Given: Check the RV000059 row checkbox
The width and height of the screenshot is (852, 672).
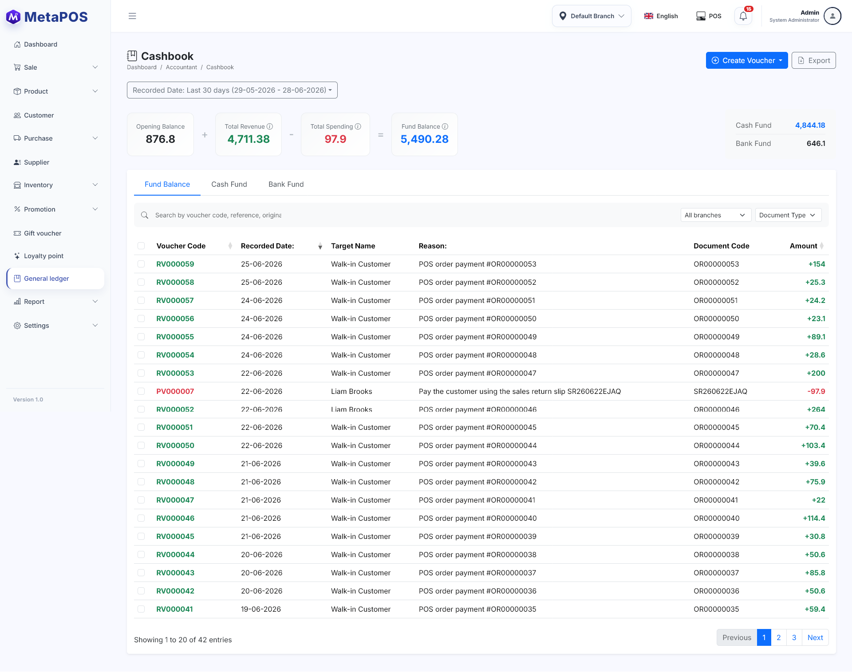Looking at the screenshot, I should pyautogui.click(x=141, y=264).
